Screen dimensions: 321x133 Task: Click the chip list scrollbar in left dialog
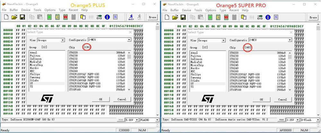pyautogui.click(x=129, y=71)
